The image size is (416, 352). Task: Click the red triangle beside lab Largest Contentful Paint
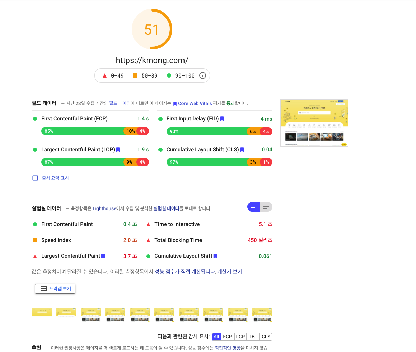point(35,256)
